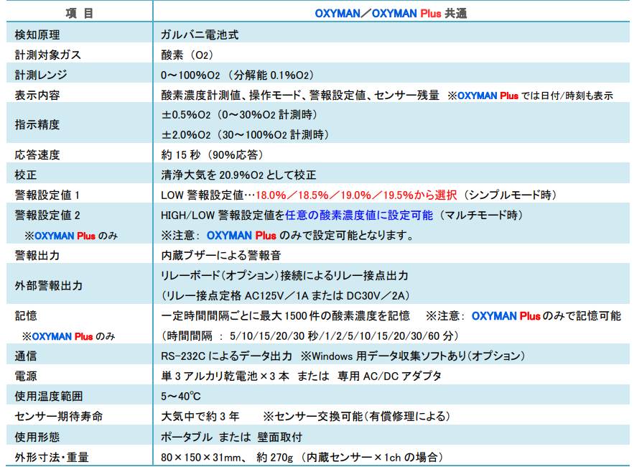The height and width of the screenshot is (467, 642).
Task: Click the row label '校正'
Action: click(25, 175)
